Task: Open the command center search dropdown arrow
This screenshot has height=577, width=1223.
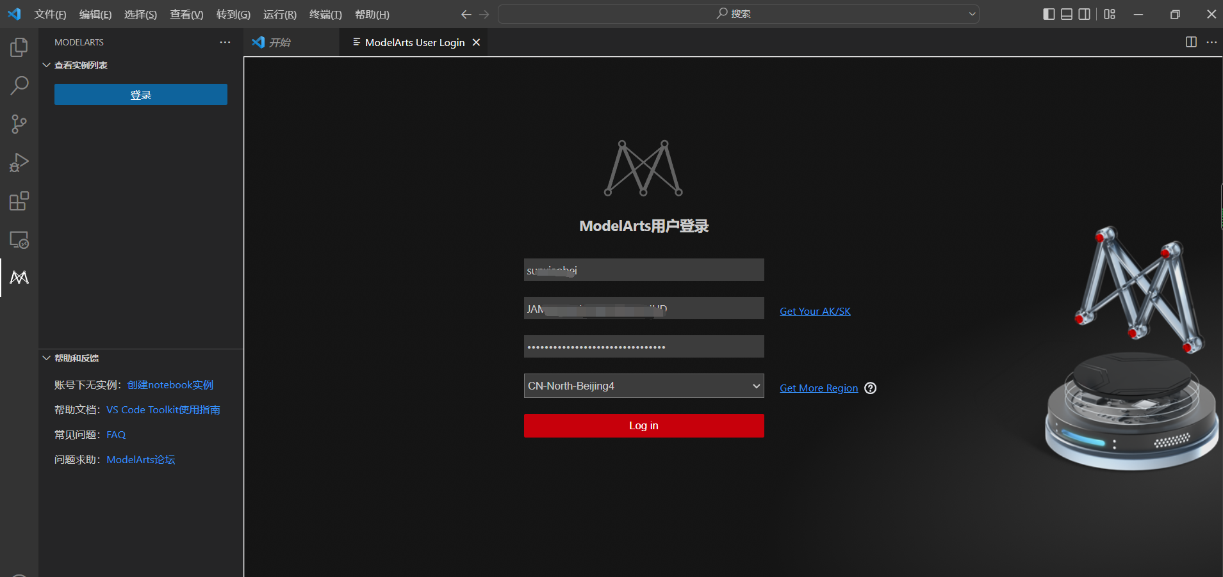Action: [972, 14]
